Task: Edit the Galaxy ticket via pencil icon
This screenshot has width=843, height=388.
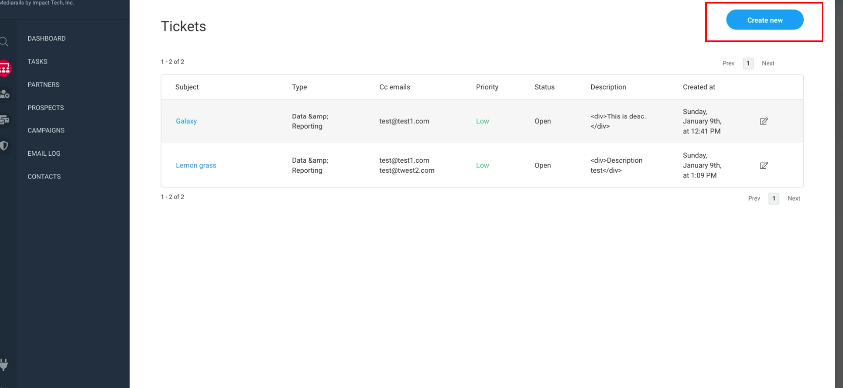Action: click(763, 121)
